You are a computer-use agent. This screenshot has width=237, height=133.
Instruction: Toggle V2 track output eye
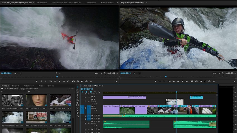tap(94, 100)
